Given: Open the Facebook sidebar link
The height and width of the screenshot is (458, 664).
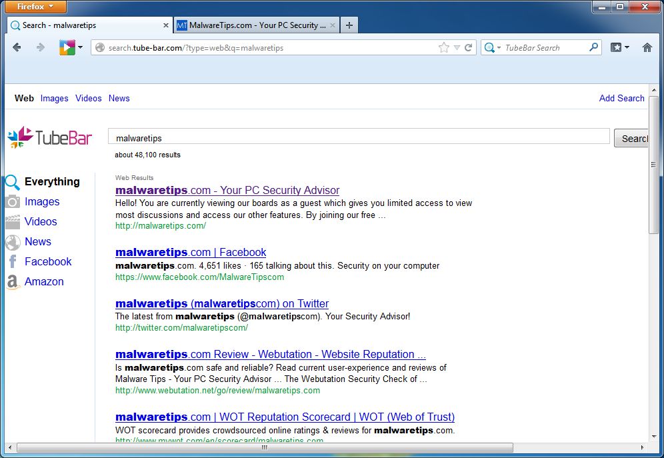Looking at the screenshot, I should (48, 261).
